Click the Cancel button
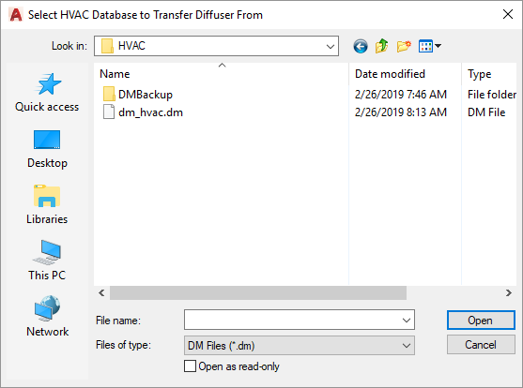Screen dimensions: 523x388 click(481, 344)
